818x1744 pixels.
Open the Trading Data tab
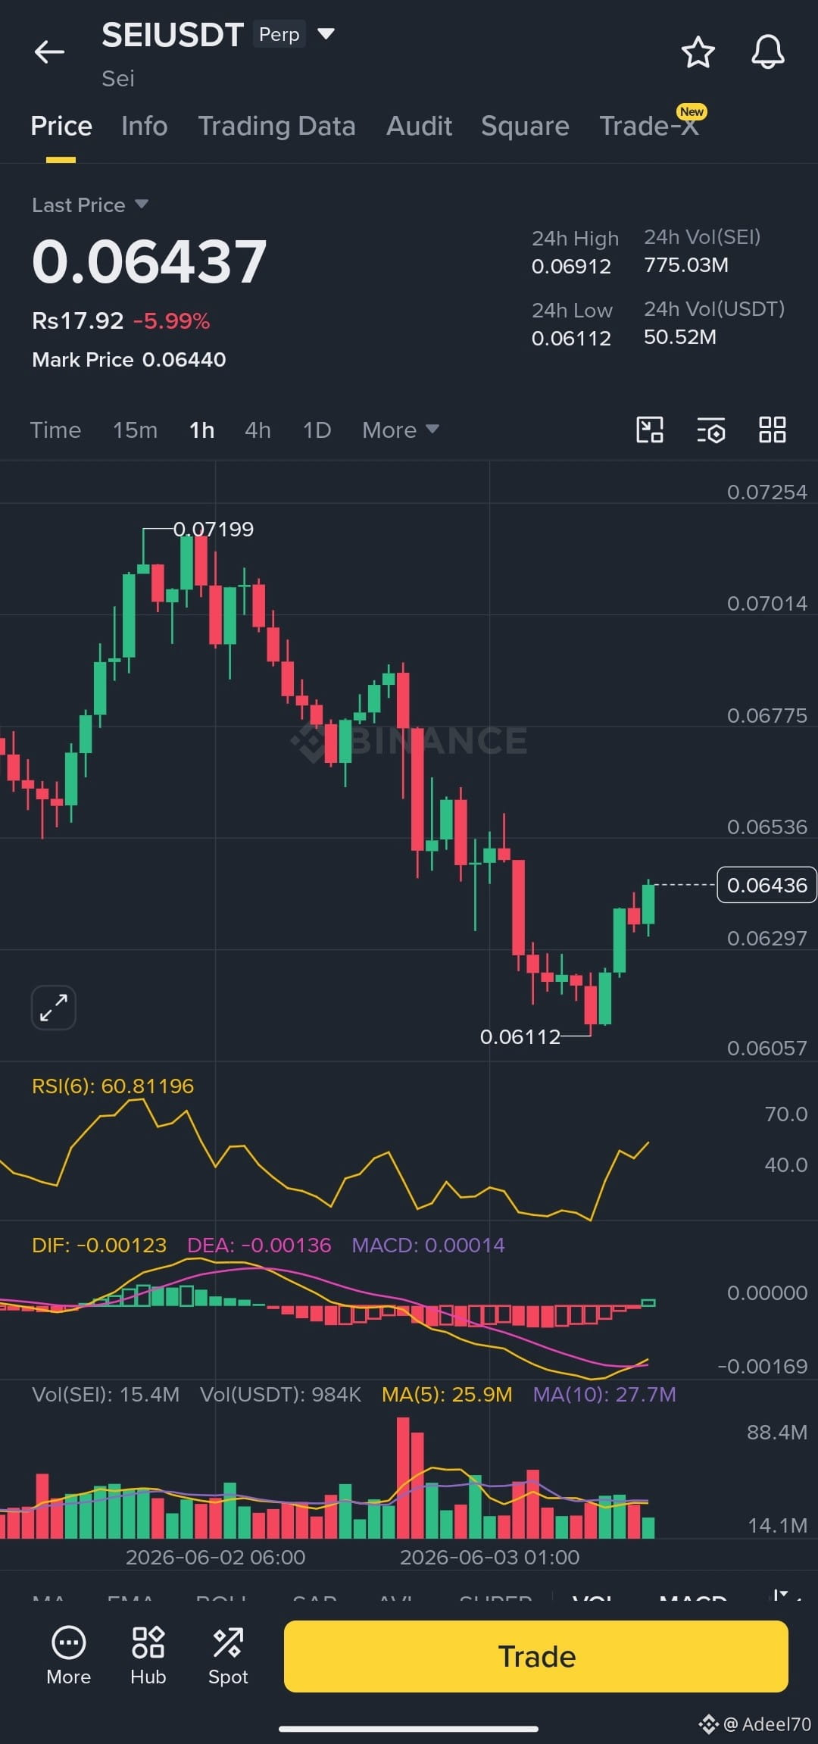pyautogui.click(x=276, y=126)
